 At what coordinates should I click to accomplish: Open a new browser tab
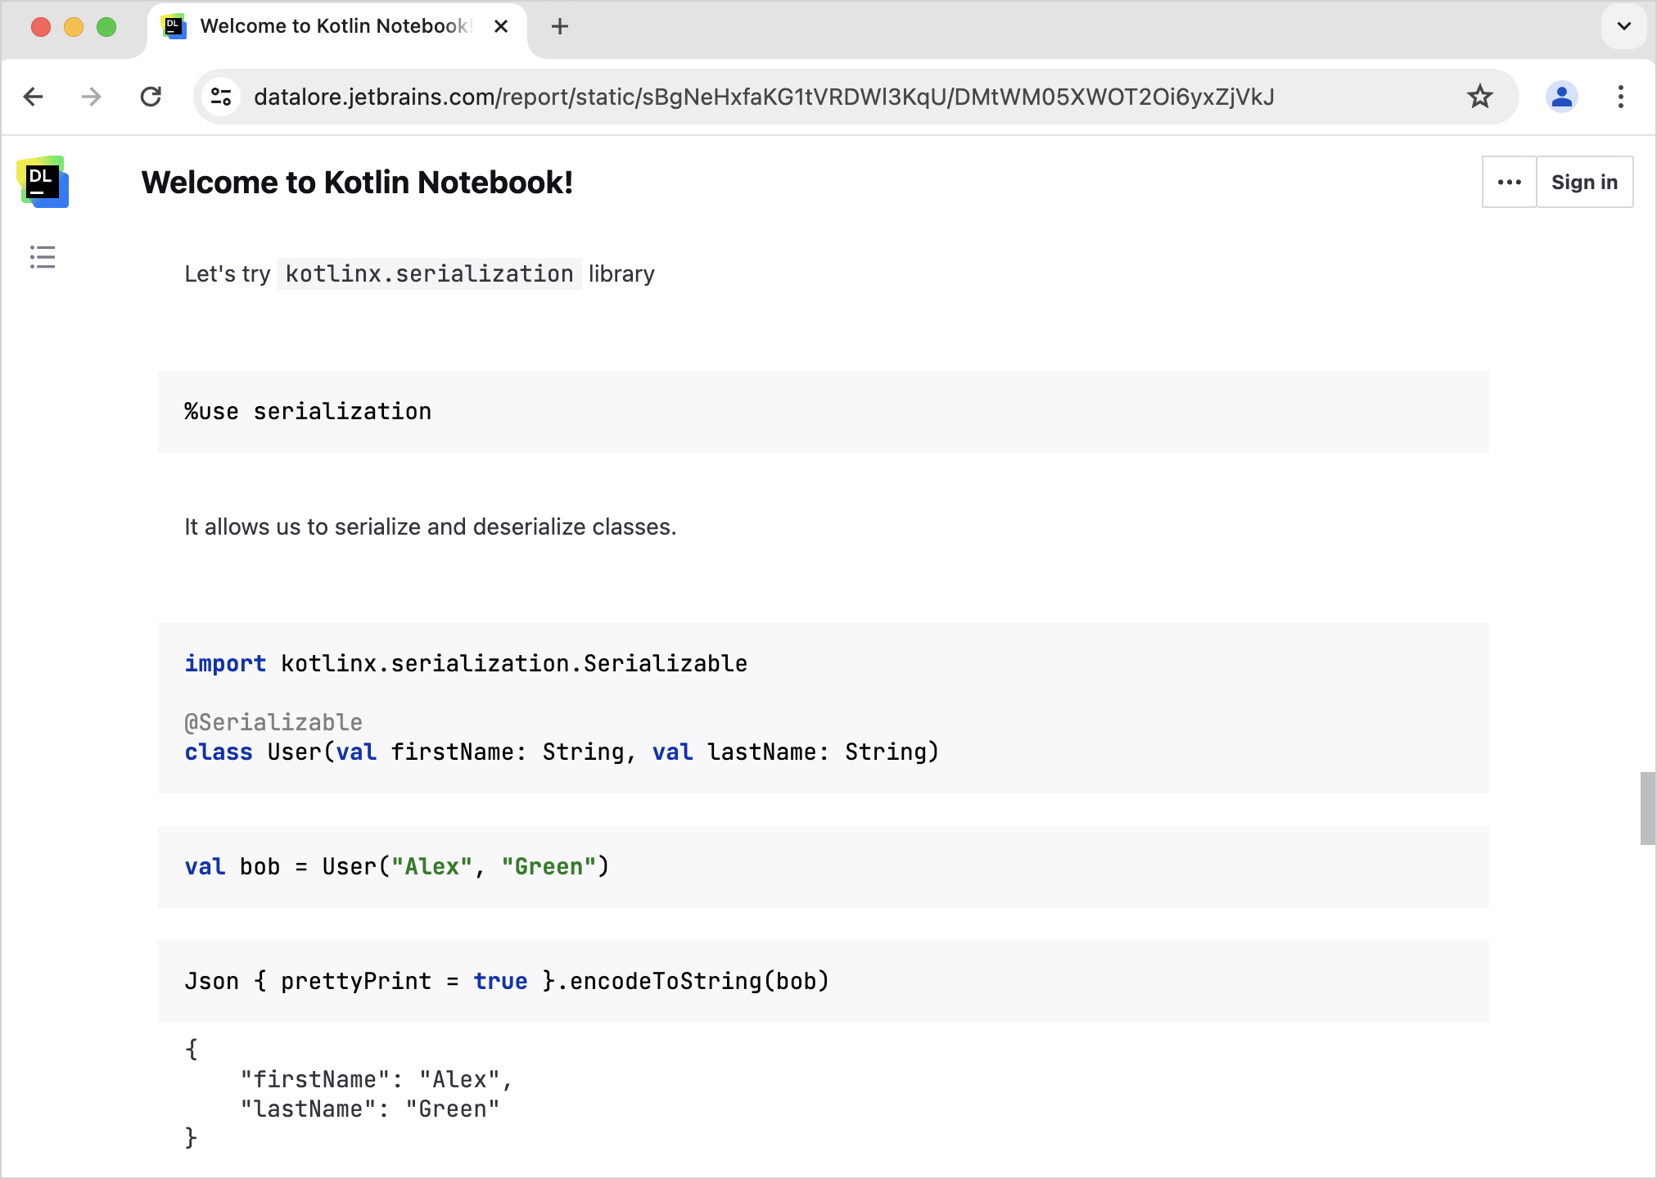click(560, 26)
